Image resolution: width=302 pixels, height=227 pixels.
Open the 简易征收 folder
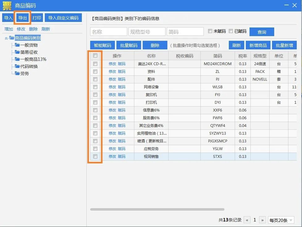pos(29,52)
